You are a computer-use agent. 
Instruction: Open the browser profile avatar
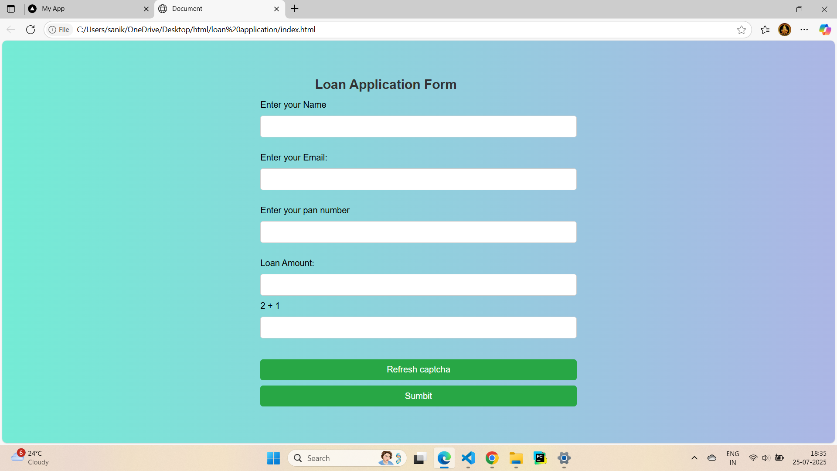[784, 29]
